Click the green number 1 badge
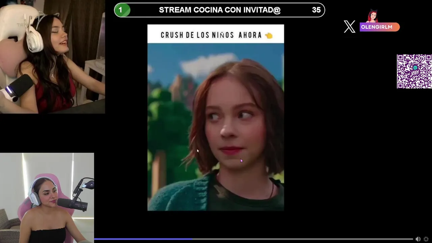Image resolution: width=432 pixels, height=243 pixels. (122, 10)
